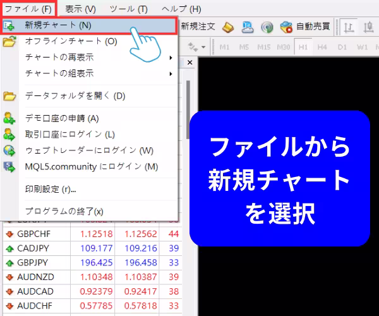This screenshot has height=316, width=379.
Task: Click the MQL5 community login icon
Action: coord(9,167)
